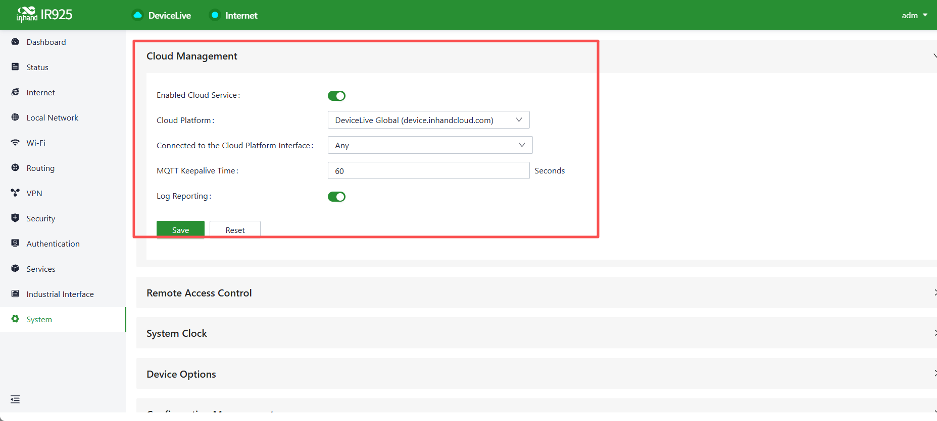The height and width of the screenshot is (421, 937).
Task: Click the Wi-Fi signal icon
Action: [x=15, y=143]
